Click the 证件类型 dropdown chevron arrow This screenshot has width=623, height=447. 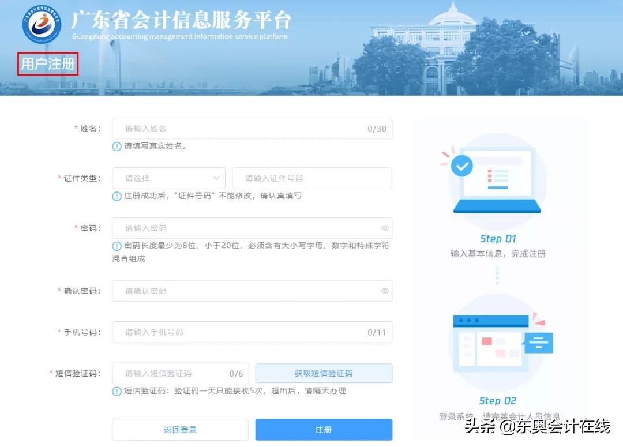pyautogui.click(x=216, y=178)
